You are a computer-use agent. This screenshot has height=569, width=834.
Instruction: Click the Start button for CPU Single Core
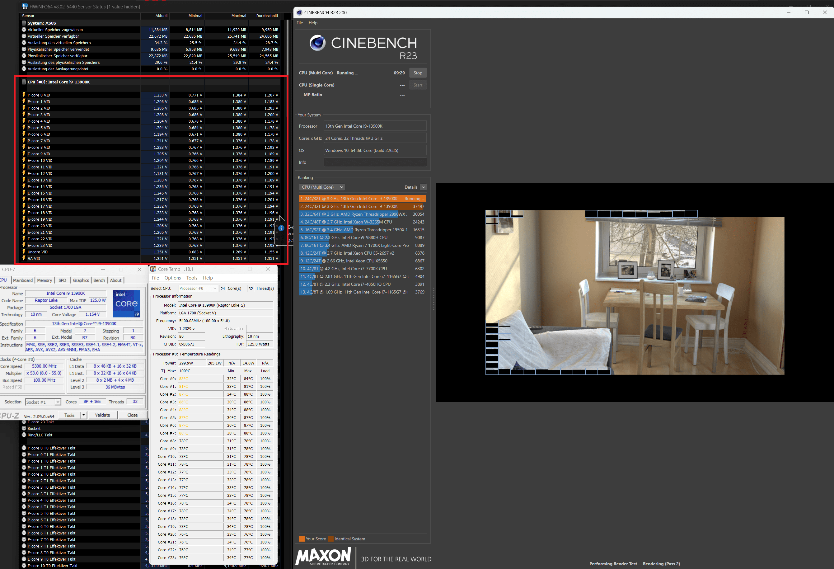click(418, 85)
